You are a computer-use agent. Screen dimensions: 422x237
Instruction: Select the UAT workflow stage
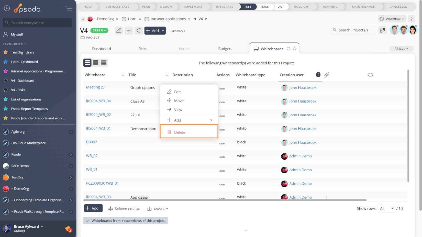pos(281,7)
